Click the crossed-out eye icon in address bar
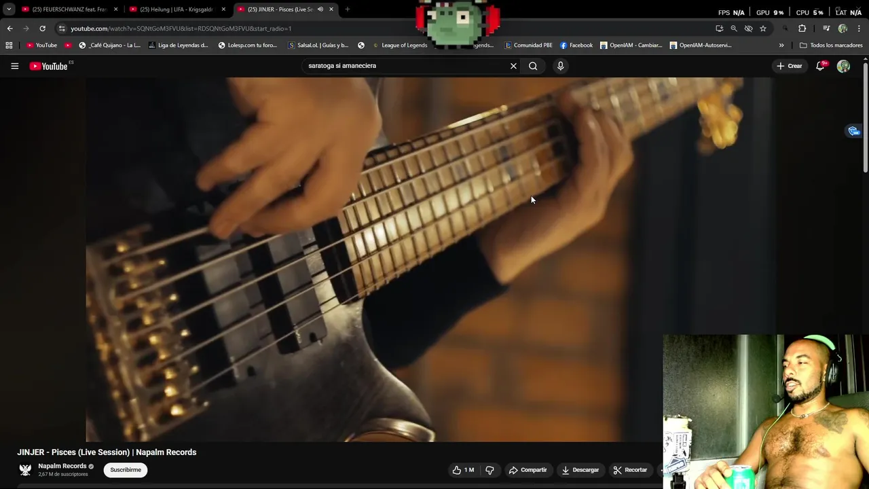Screen dimensions: 869x489 pos(748,29)
